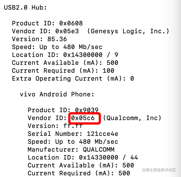The image size is (181, 177).
Task: Click the hub Speed 480 Mb/sec line
Action: click(57, 47)
